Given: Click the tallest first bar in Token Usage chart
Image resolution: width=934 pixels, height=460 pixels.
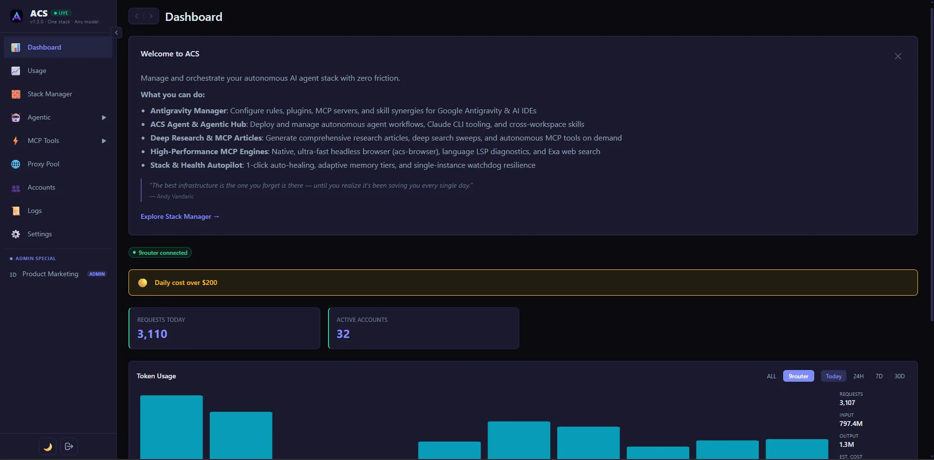Looking at the screenshot, I should 171,427.
